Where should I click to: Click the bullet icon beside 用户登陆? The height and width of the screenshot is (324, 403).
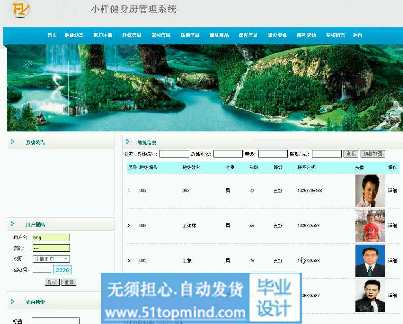[12, 224]
